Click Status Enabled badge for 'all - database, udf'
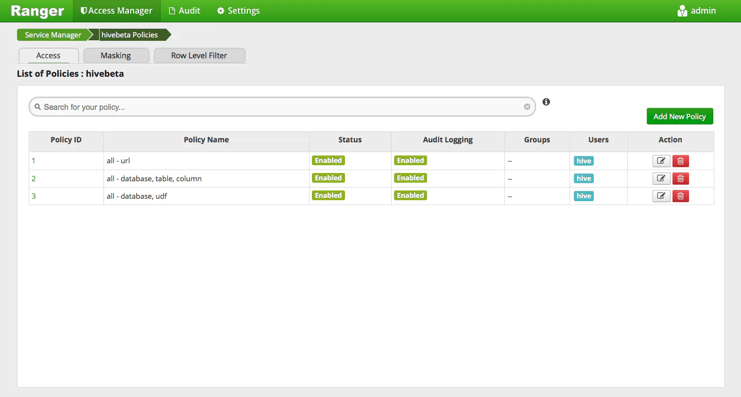The height and width of the screenshot is (397, 741). coord(328,195)
